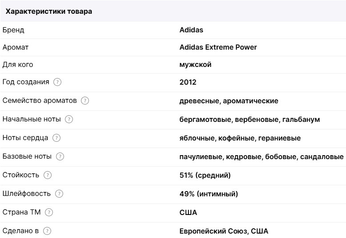Select the бергамотовые, вербеновые, гальбанум top notes
This screenshot has width=346, height=238.
[x=249, y=119]
